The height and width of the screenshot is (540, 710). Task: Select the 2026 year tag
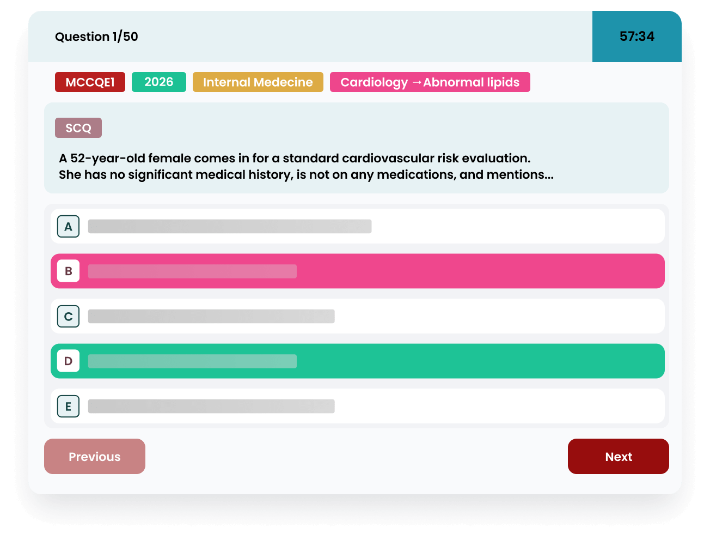pyautogui.click(x=158, y=82)
